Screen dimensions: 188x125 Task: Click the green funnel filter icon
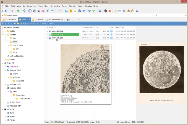click(x=94, y=11)
